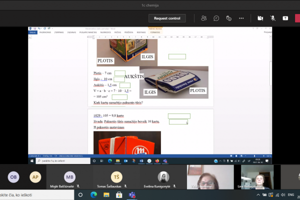Open the ĮTERPIMAS tab in shared Word

point(59,32)
